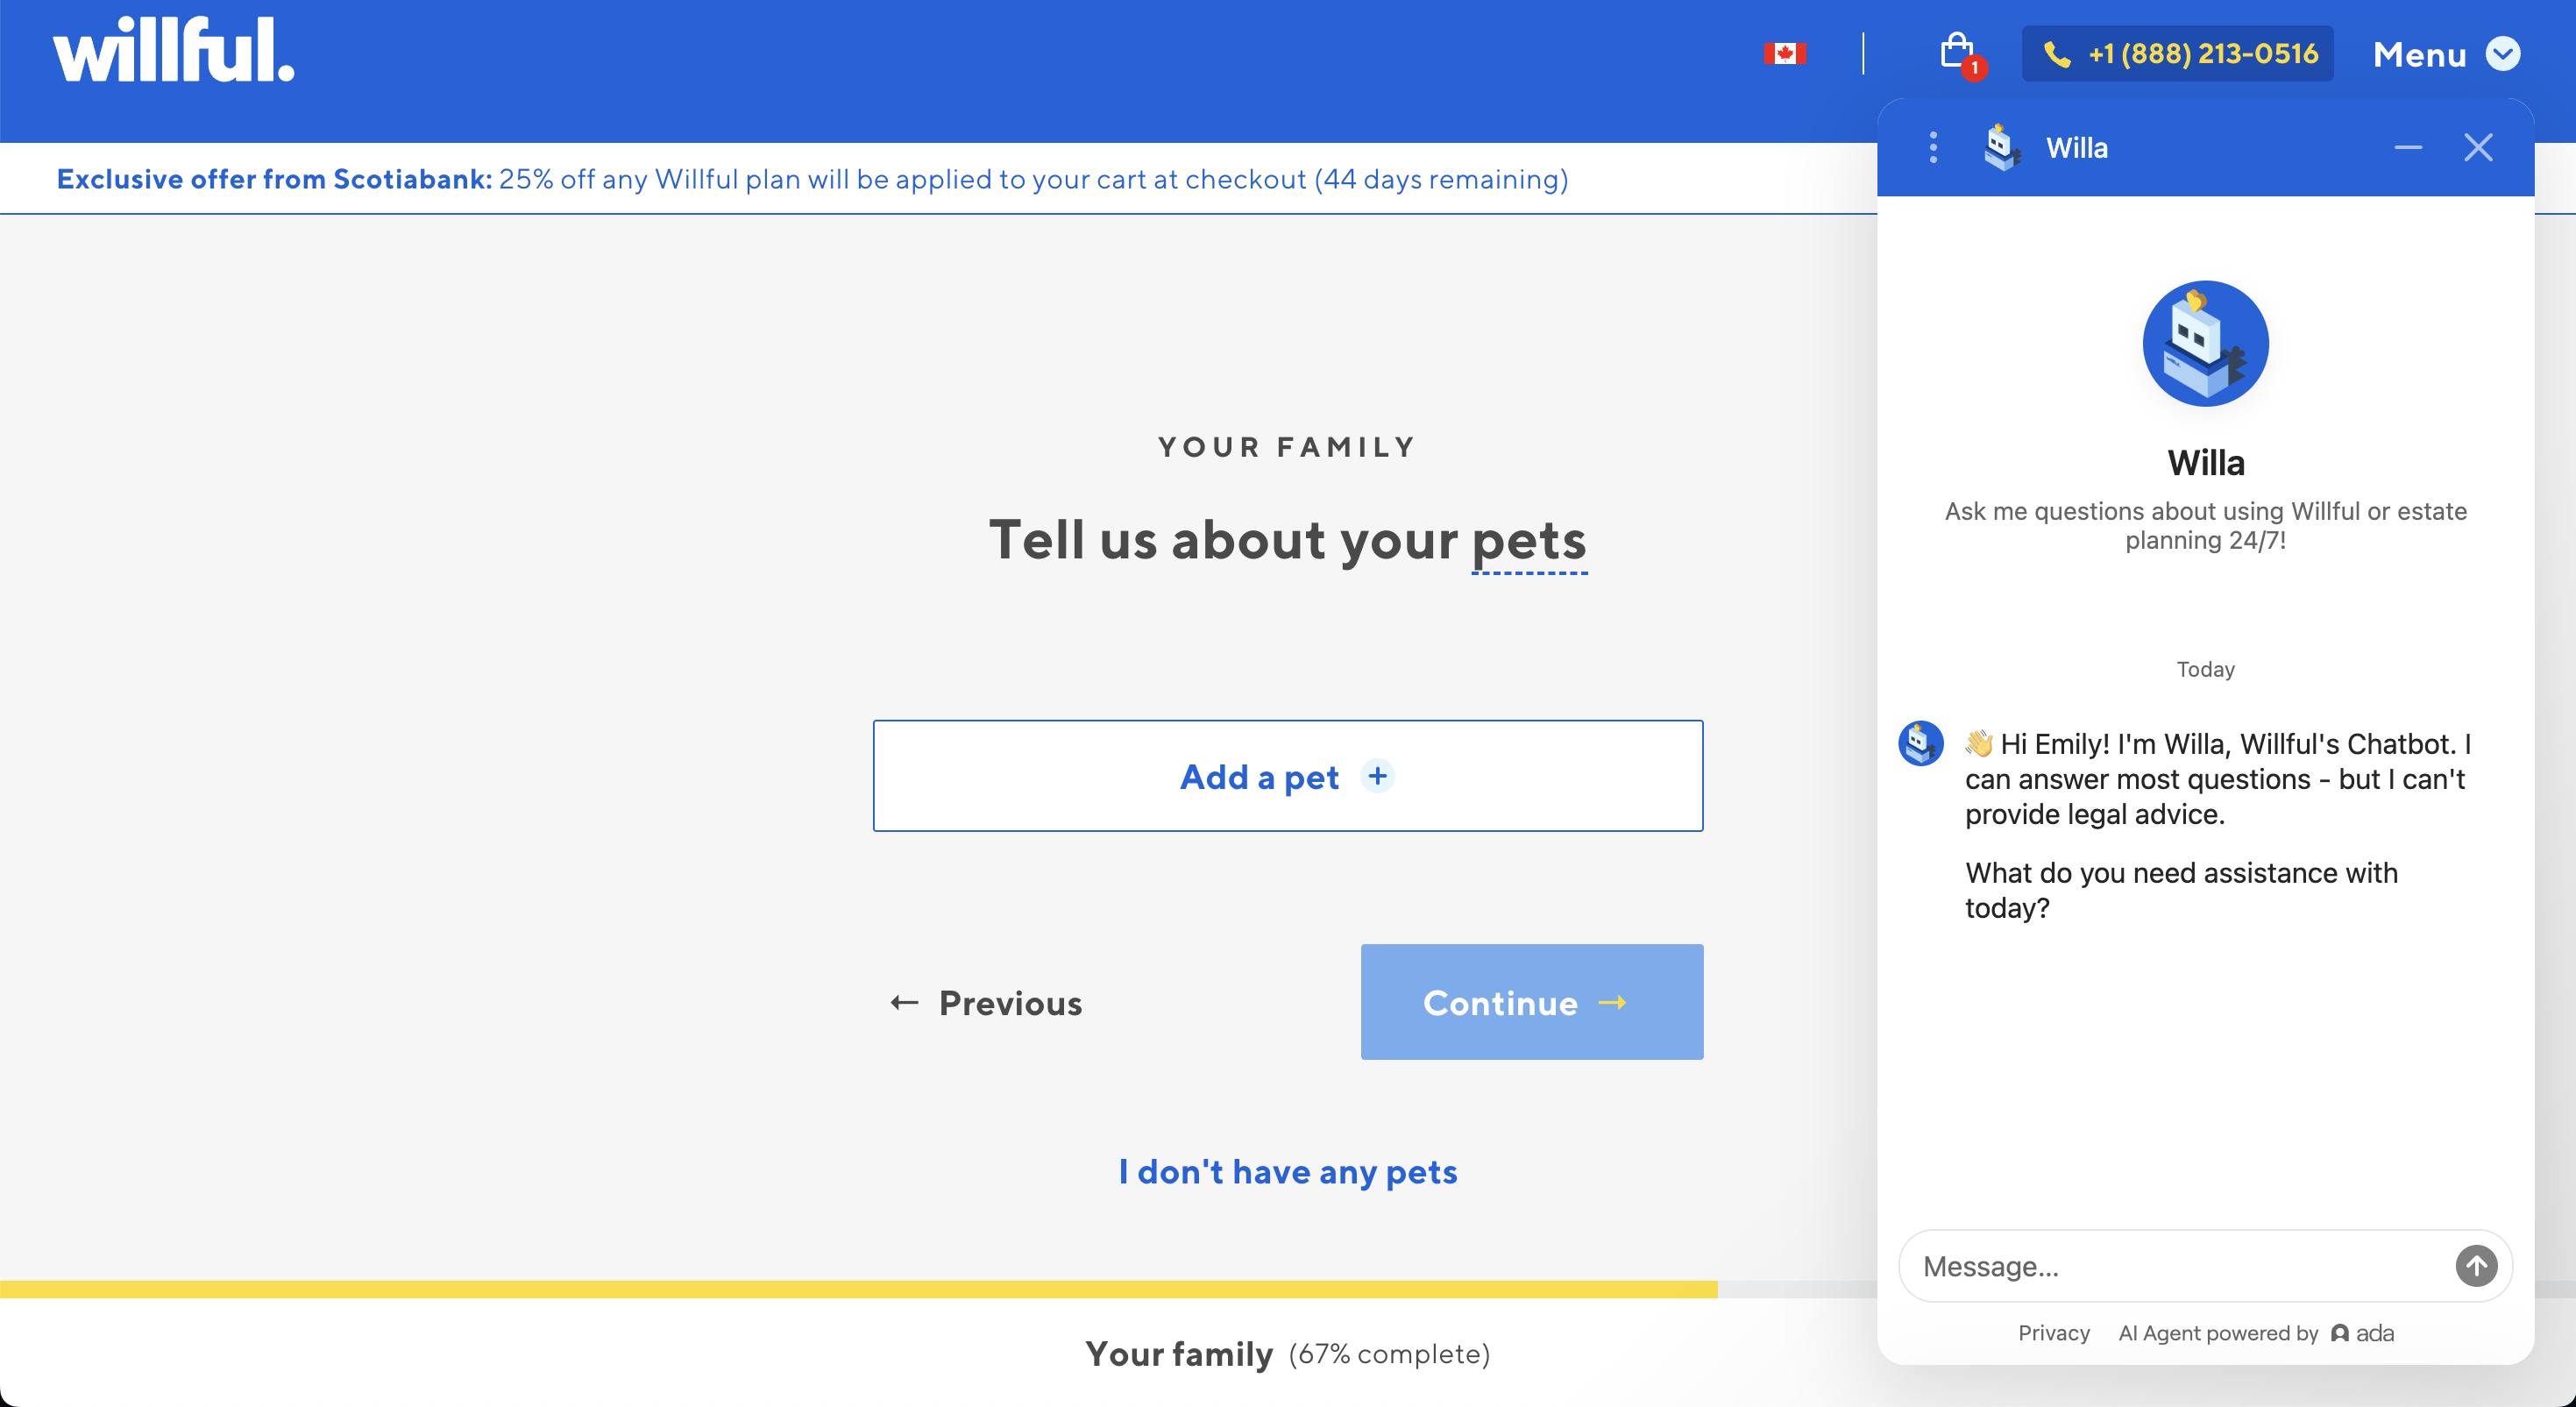The height and width of the screenshot is (1407, 2576).
Task: Call the +1 (888) 213-0516 phone button
Action: click(2177, 53)
